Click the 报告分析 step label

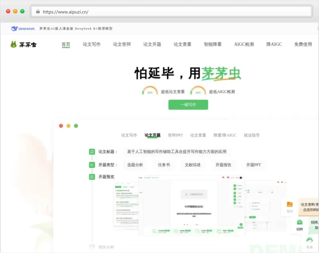pos(106,247)
